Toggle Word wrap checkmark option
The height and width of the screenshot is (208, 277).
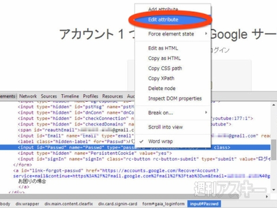pos(160,142)
